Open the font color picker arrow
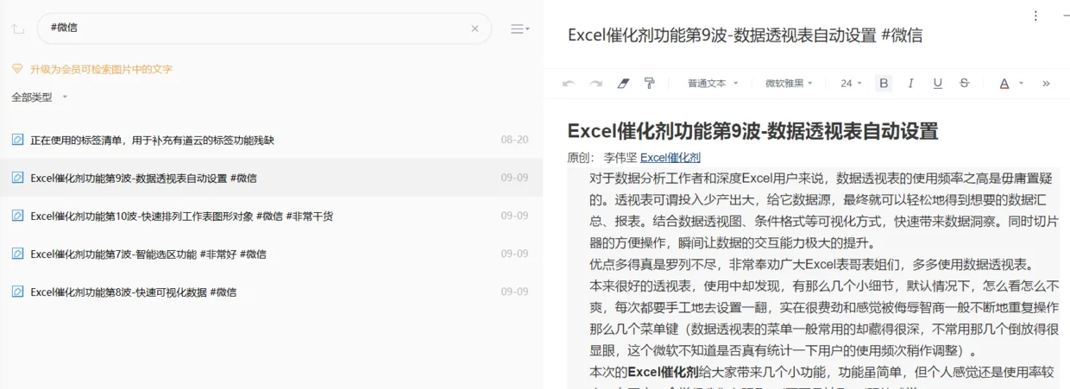Viewport: 1070px width, 389px height. coord(1021,84)
